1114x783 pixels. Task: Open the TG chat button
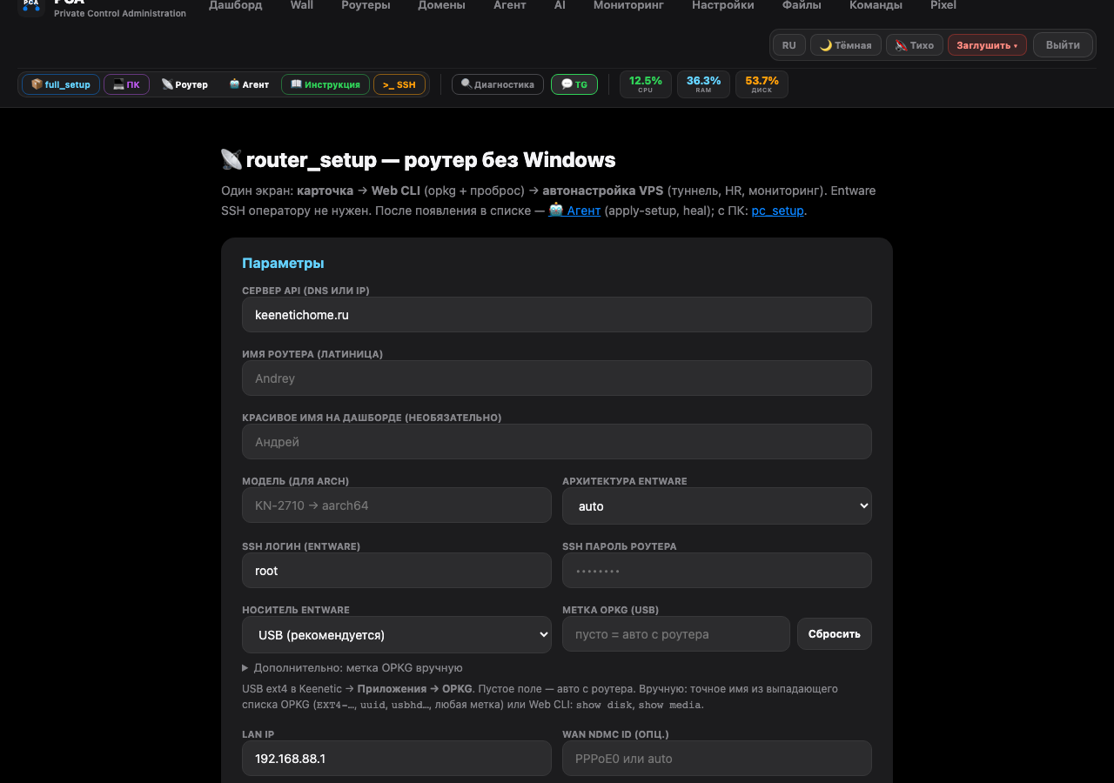tap(574, 84)
